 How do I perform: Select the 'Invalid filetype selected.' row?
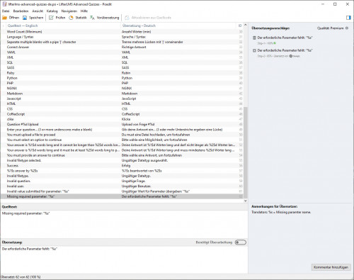click(x=122, y=161)
